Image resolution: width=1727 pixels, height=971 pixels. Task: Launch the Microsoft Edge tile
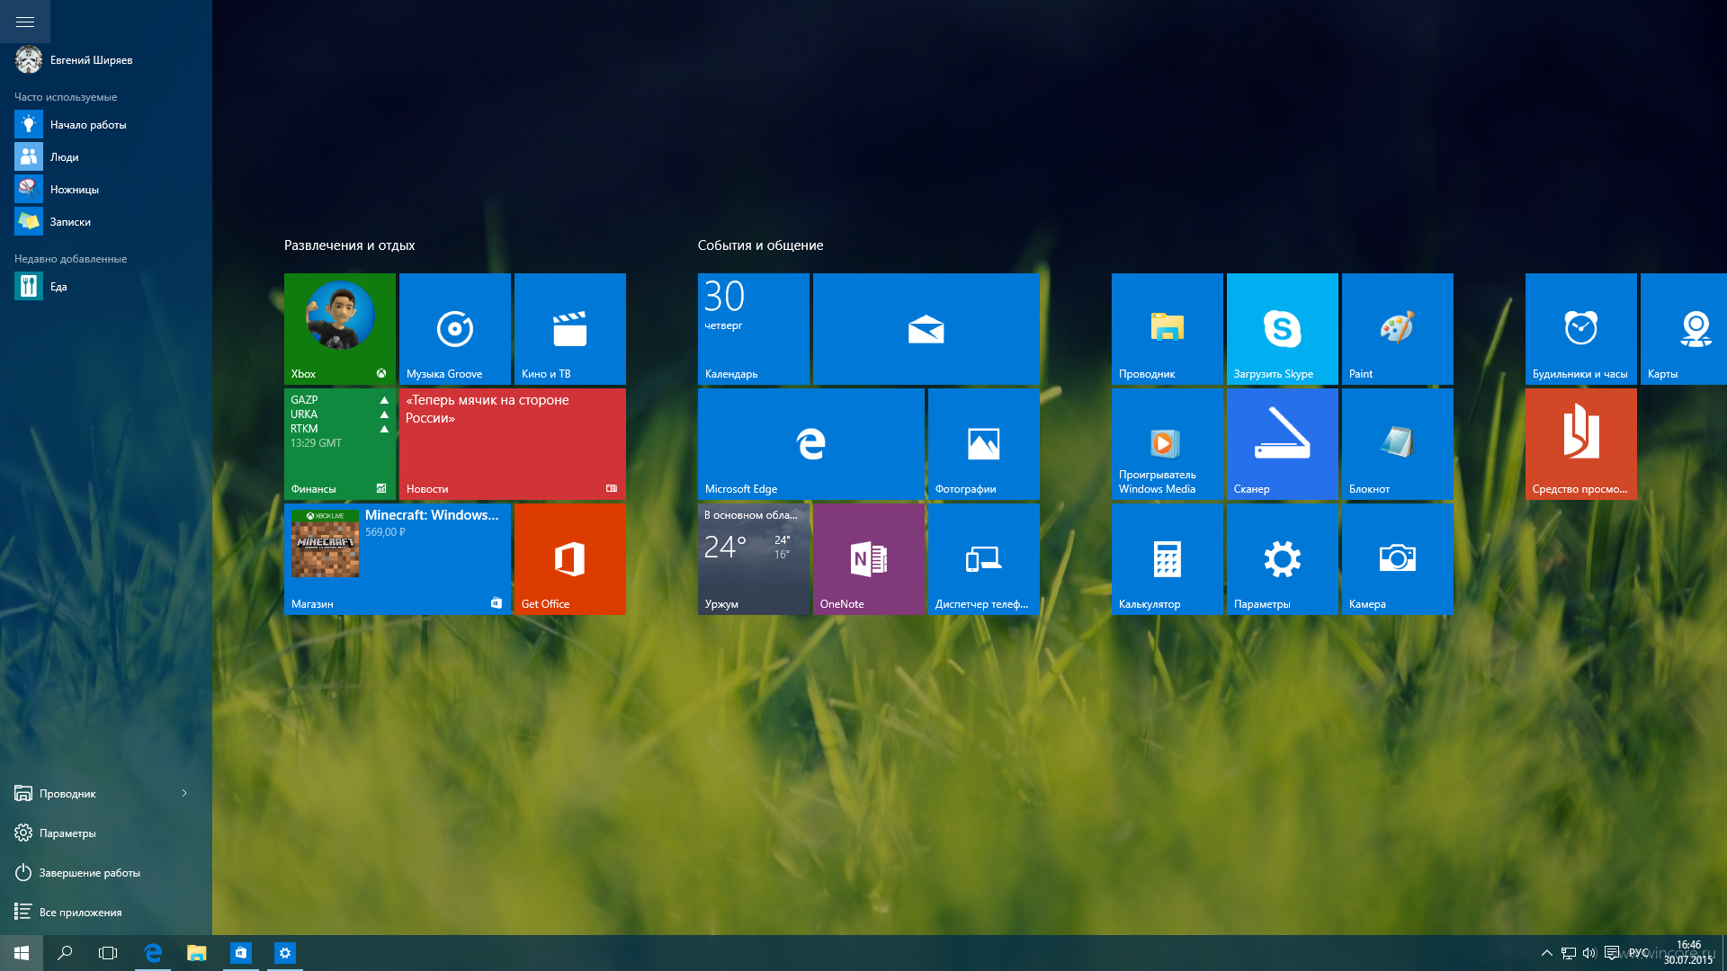coord(811,444)
